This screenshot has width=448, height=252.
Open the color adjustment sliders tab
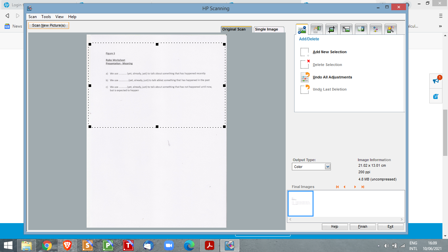click(376, 30)
